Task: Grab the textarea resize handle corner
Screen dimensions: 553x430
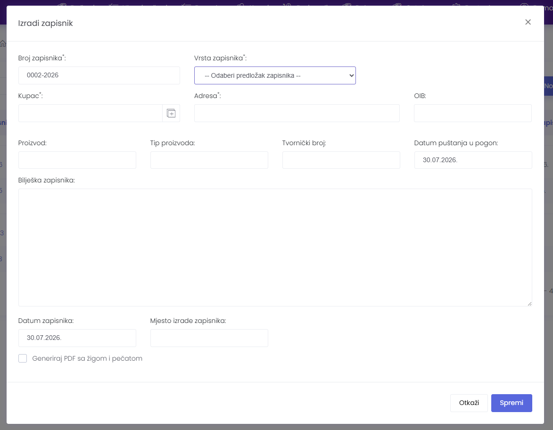Action: (x=529, y=303)
